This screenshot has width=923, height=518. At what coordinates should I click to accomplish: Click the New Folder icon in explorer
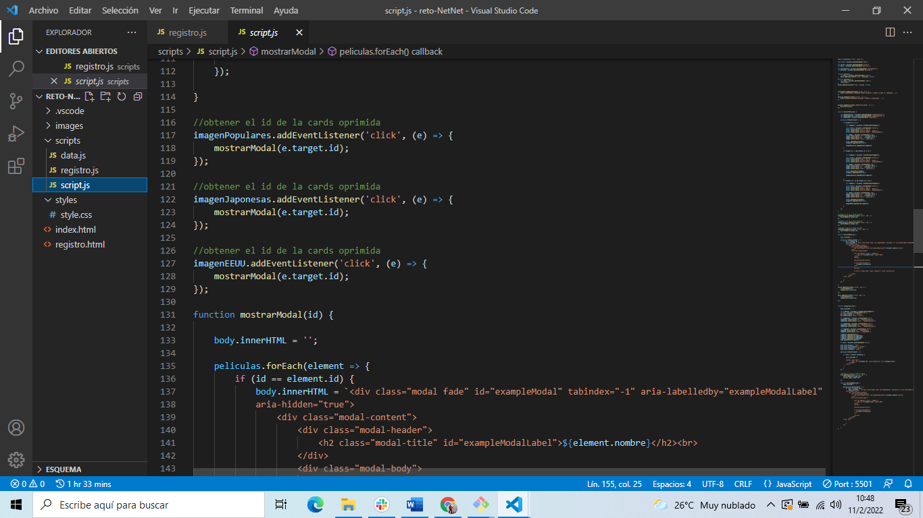tap(105, 96)
